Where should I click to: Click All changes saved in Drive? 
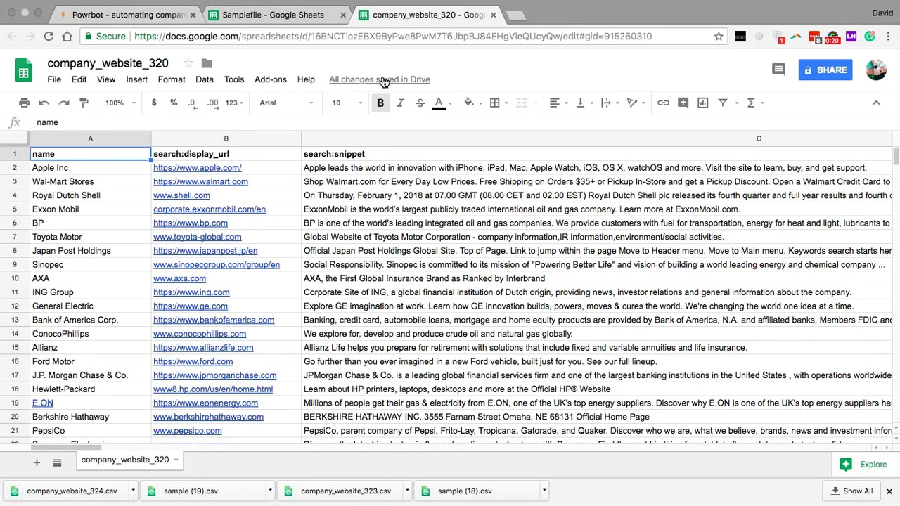click(380, 79)
